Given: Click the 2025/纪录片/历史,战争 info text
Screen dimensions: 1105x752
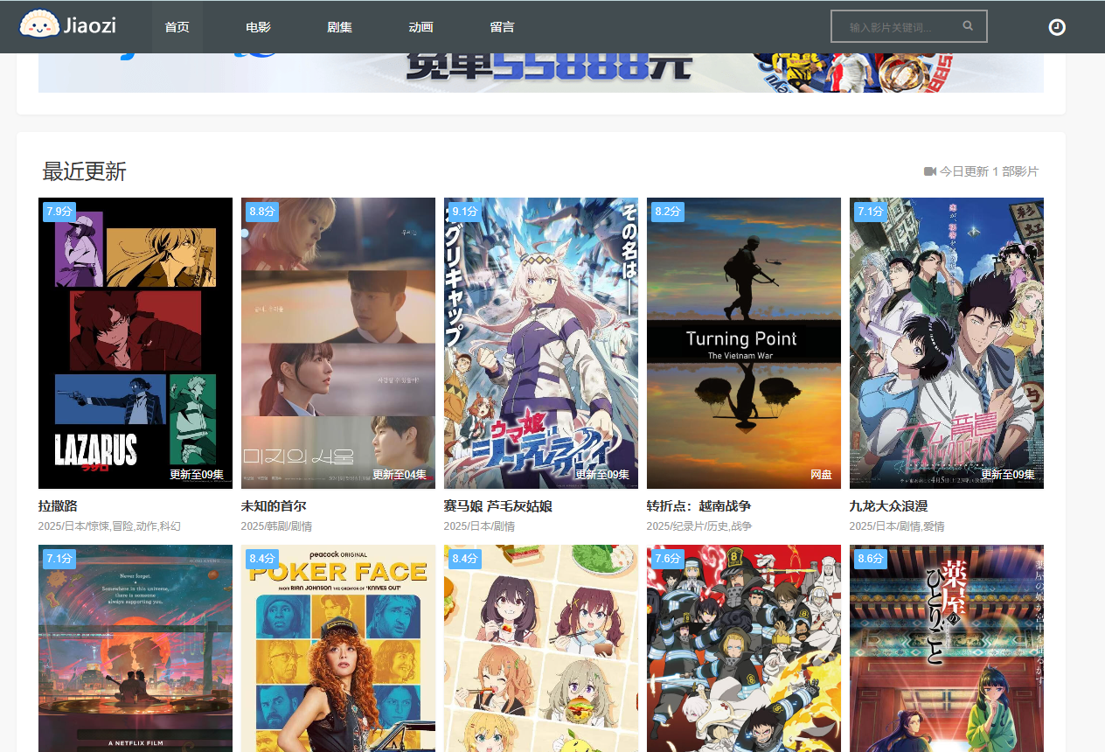Looking at the screenshot, I should click(699, 526).
